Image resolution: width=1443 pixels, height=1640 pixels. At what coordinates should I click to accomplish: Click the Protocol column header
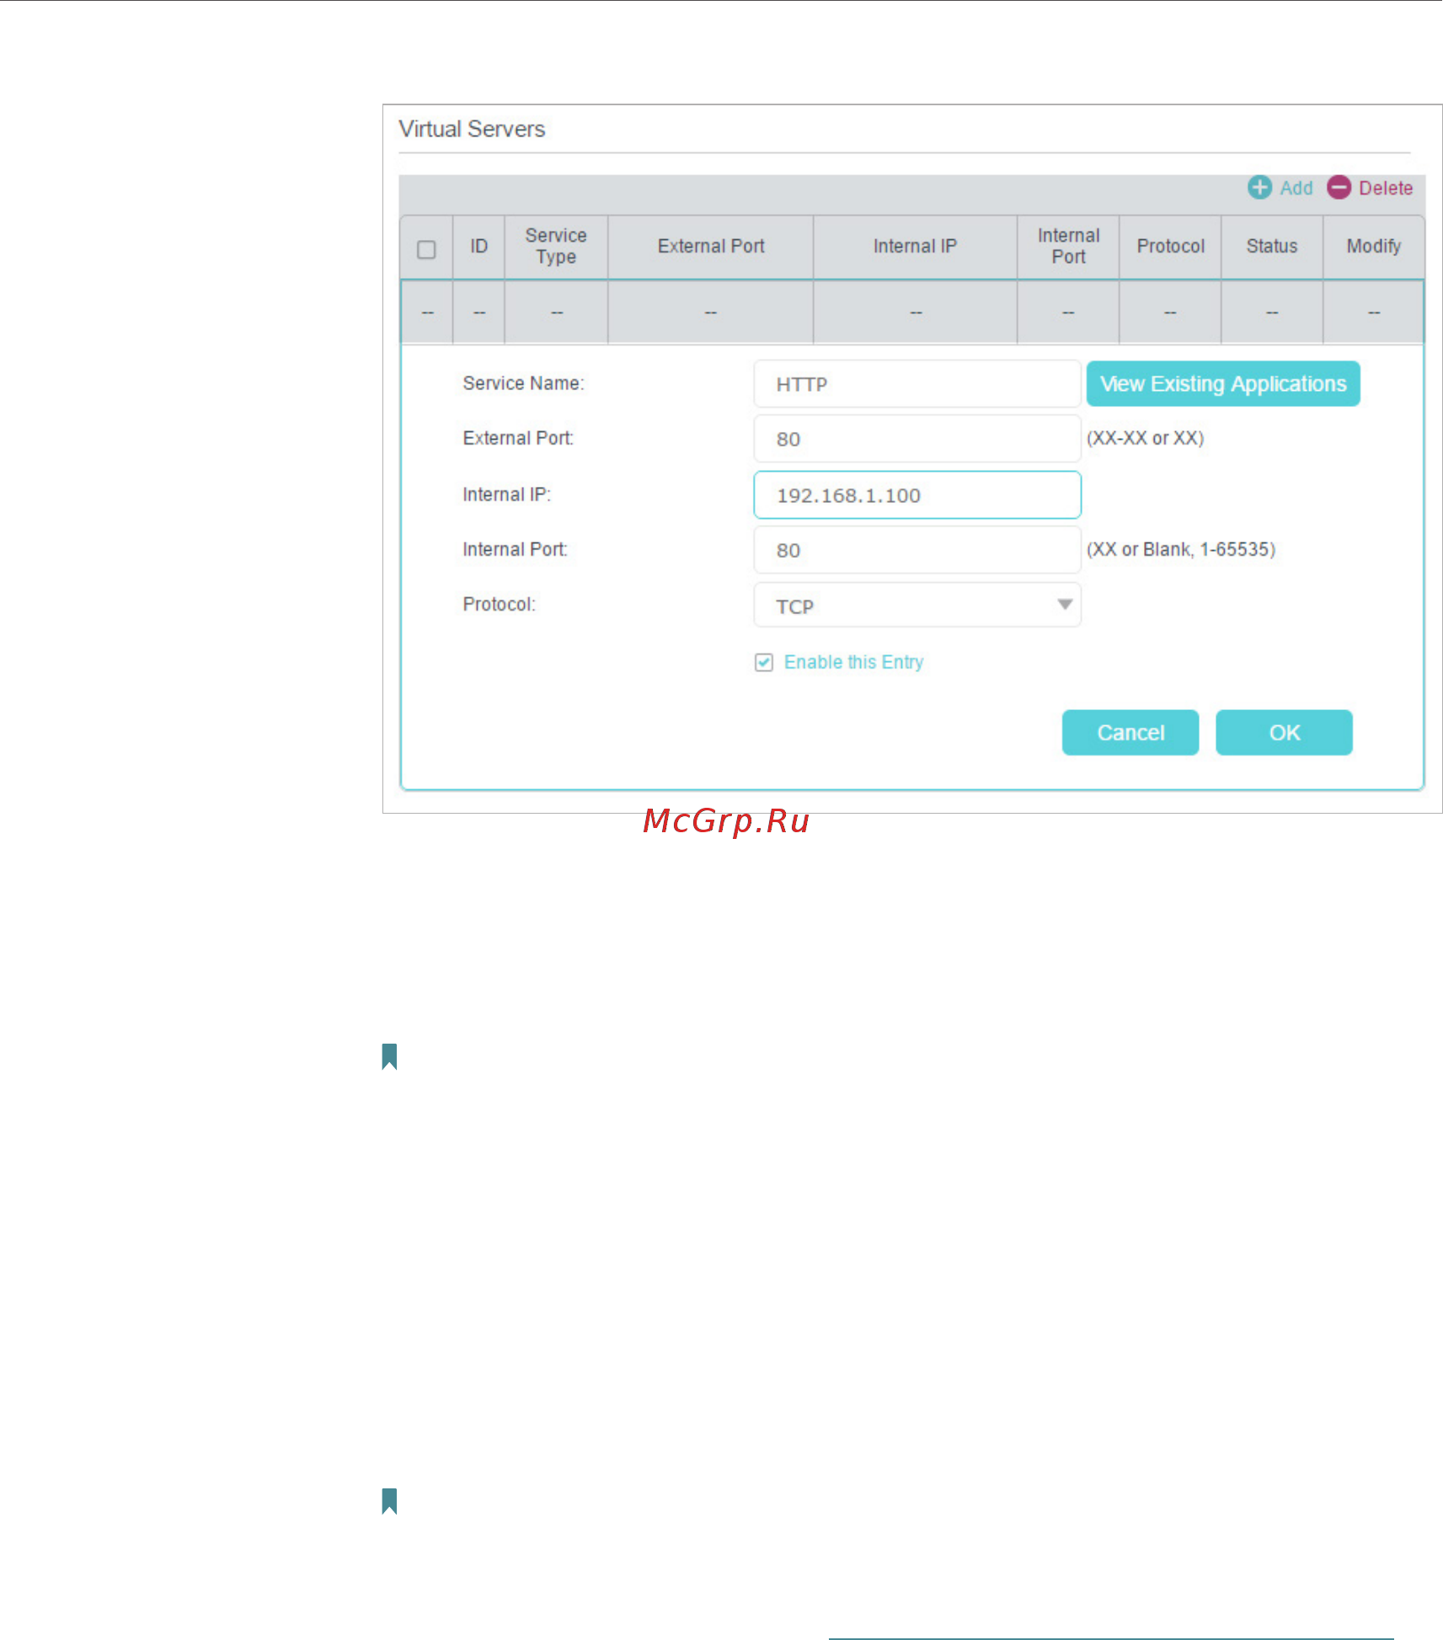1171,246
